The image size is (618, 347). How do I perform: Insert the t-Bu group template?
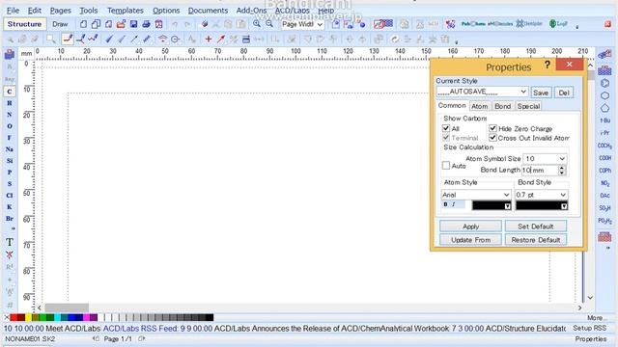[x=605, y=120]
